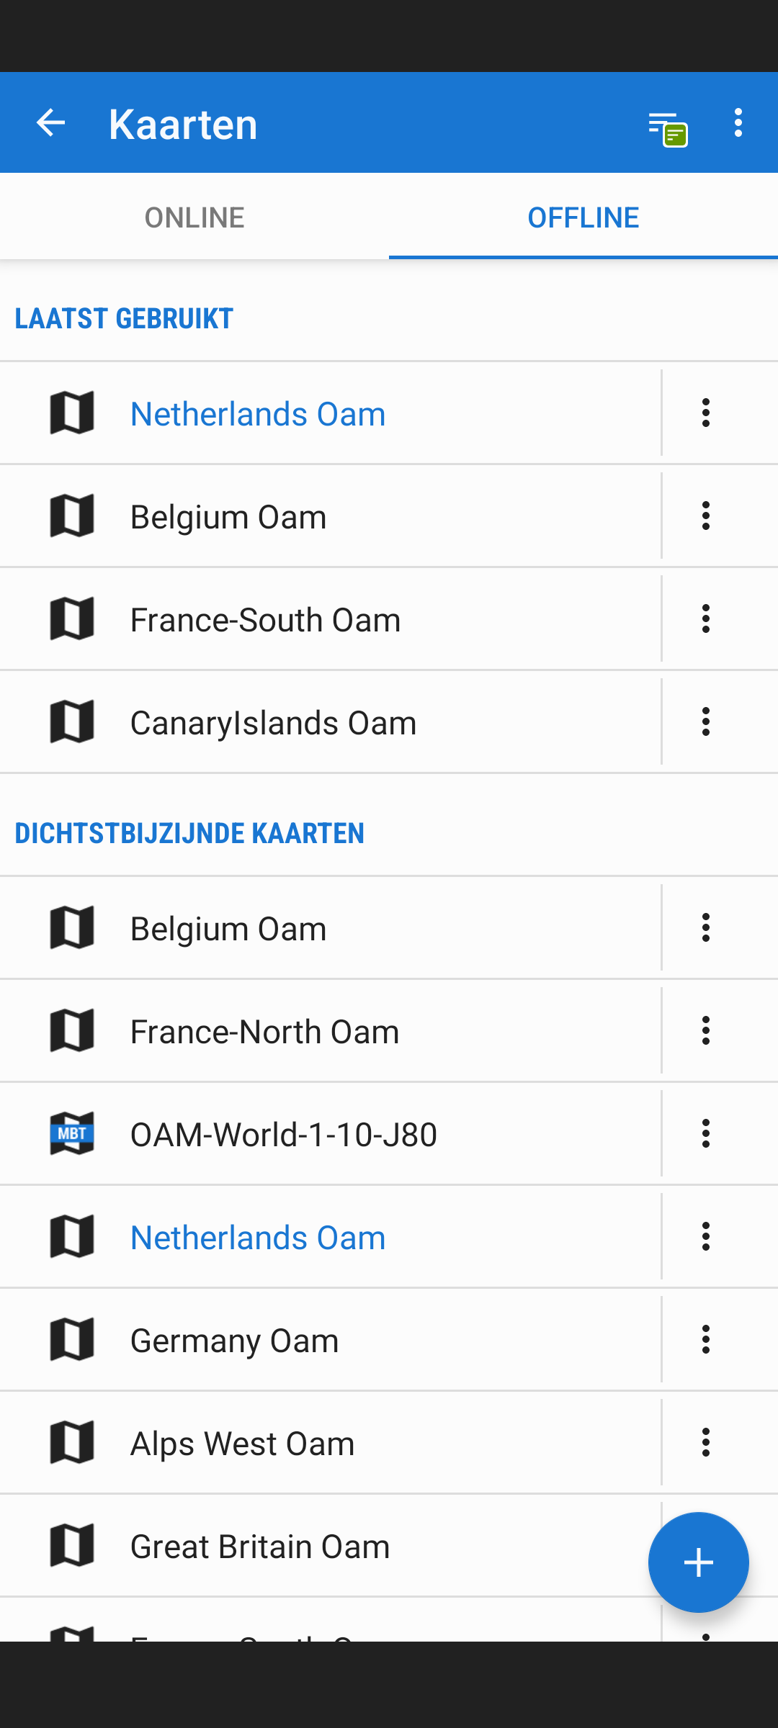Choose the Great Britain Oam map
The height and width of the screenshot is (1728, 778).
260,1547
